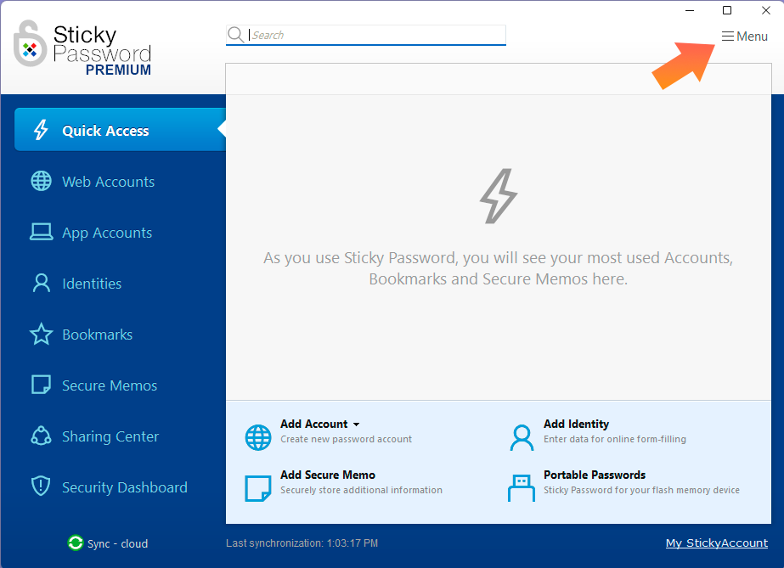Screen dimensions: 784x568
Task: Click the App Accounts laptop icon
Action: pyautogui.click(x=41, y=232)
